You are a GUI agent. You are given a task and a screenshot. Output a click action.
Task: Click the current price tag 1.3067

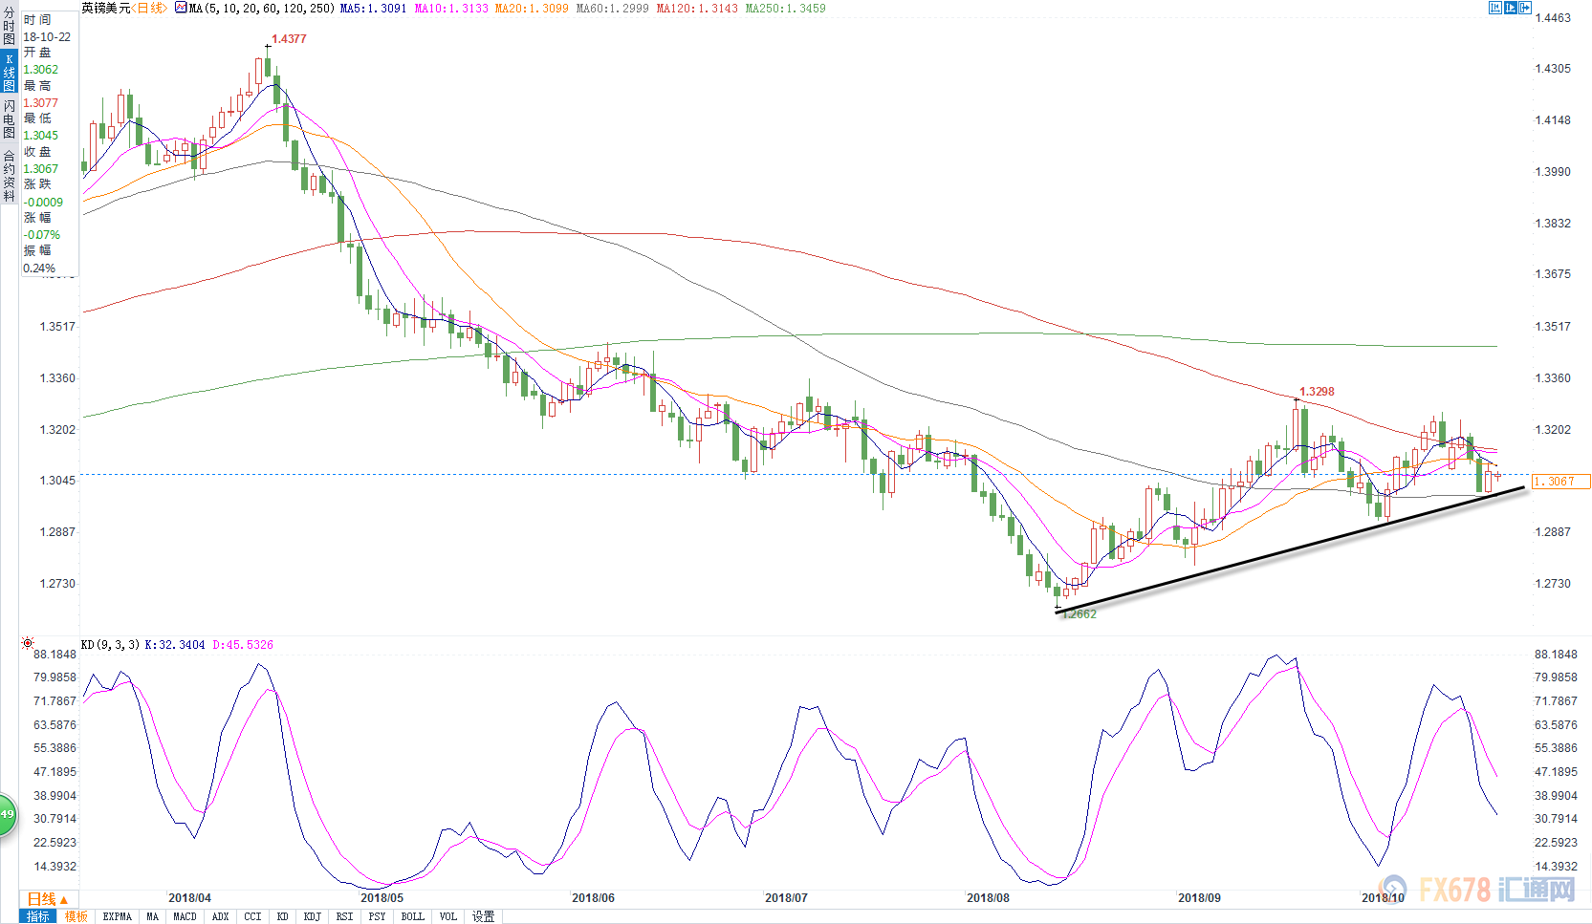click(1559, 482)
